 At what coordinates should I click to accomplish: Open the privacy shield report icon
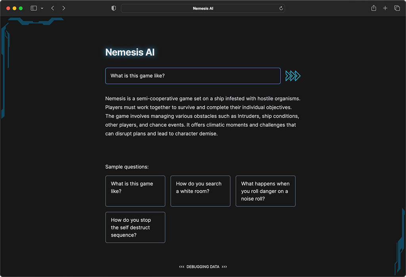[113, 8]
